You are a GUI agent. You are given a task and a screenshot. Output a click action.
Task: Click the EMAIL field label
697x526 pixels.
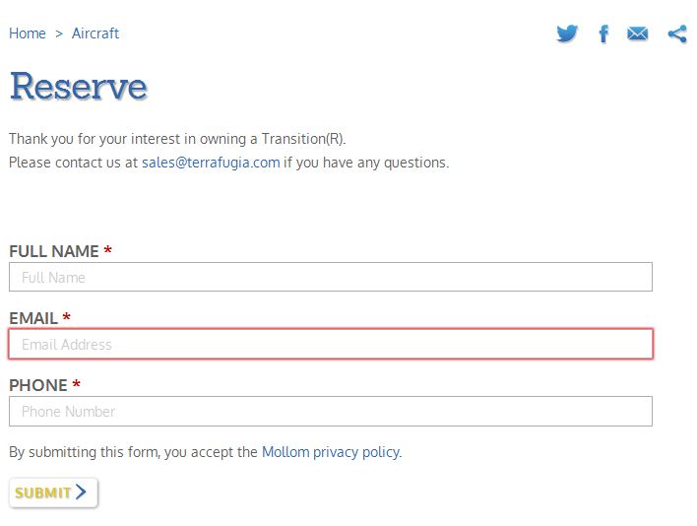tap(33, 318)
